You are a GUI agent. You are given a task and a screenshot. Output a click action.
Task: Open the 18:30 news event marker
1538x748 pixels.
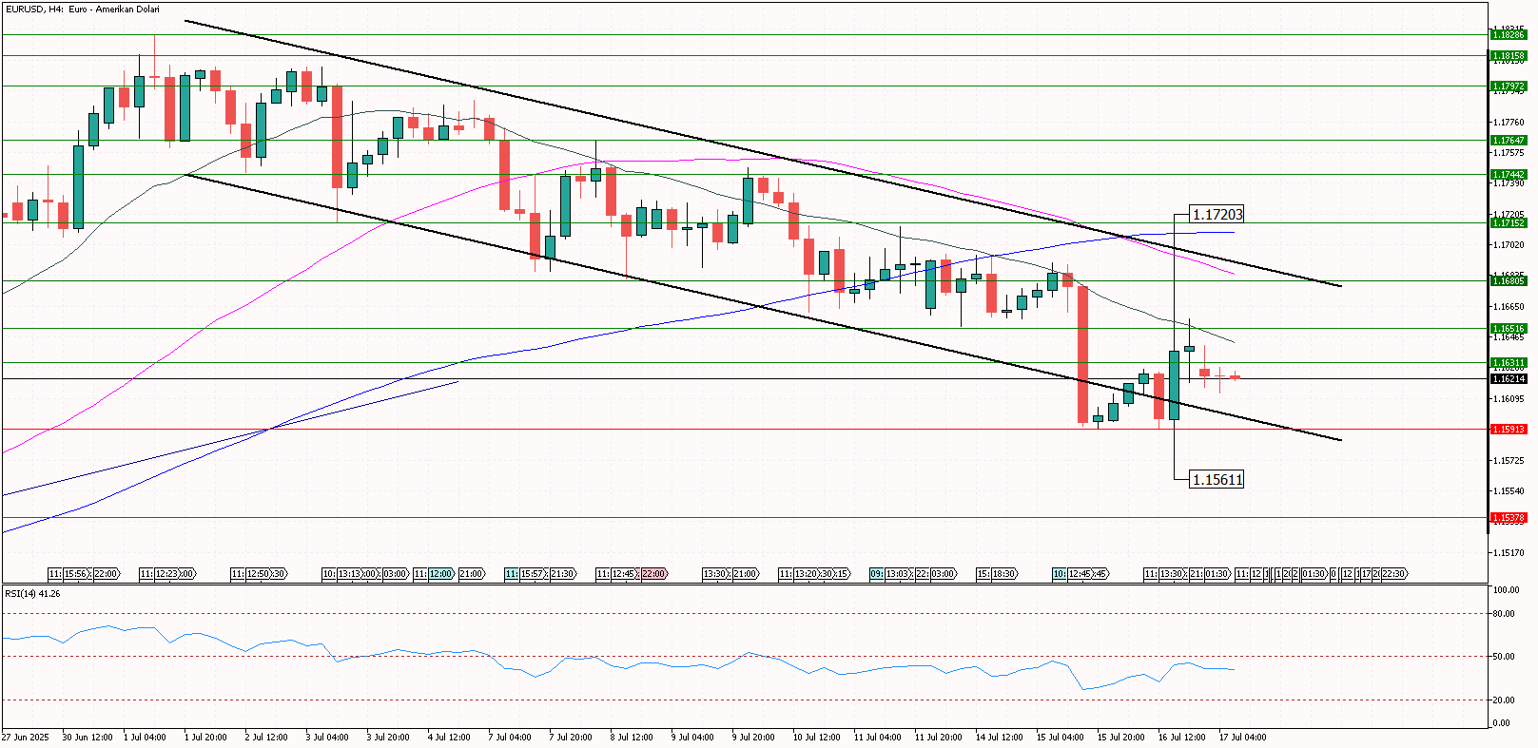click(x=1004, y=574)
